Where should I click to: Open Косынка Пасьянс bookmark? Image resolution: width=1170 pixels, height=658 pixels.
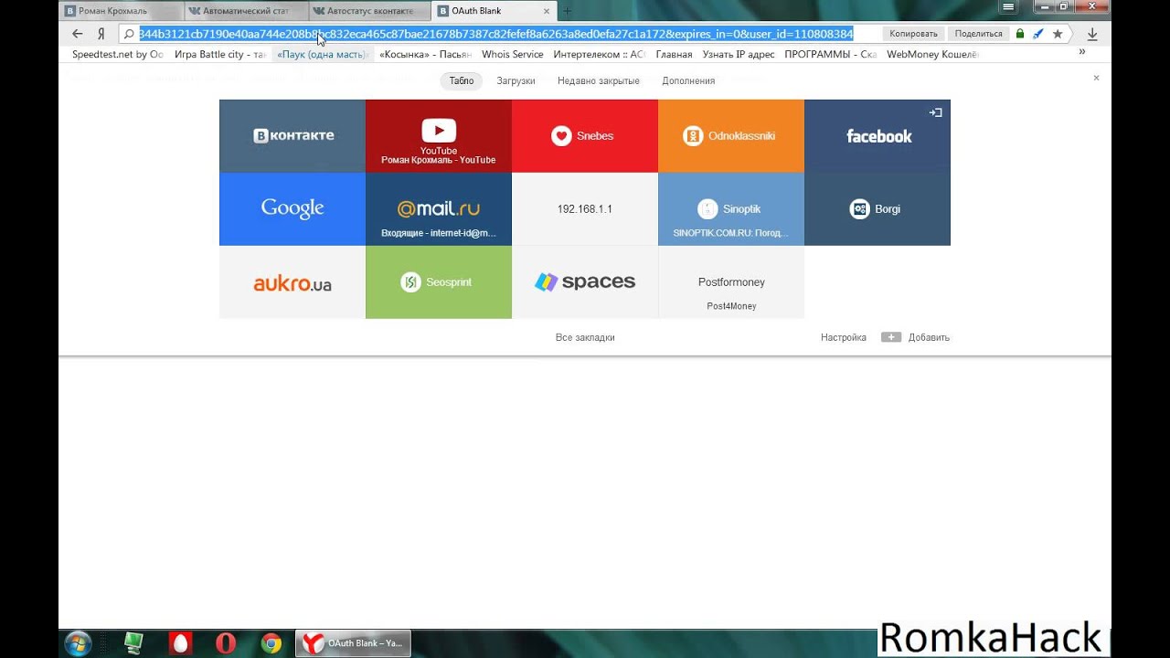point(425,54)
